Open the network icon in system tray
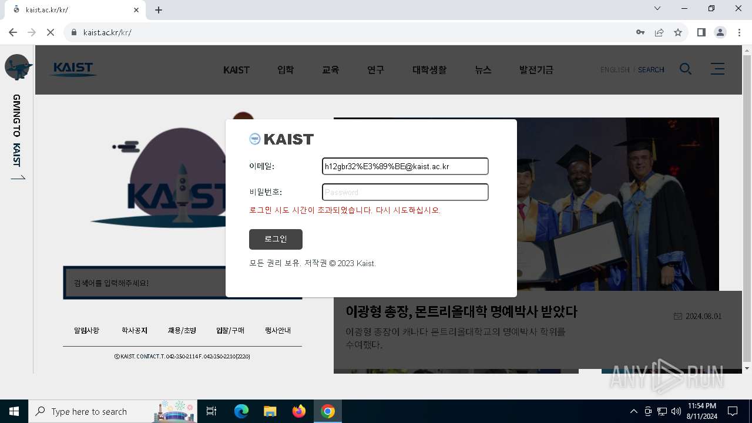Image resolution: width=752 pixels, height=423 pixels. (662, 411)
